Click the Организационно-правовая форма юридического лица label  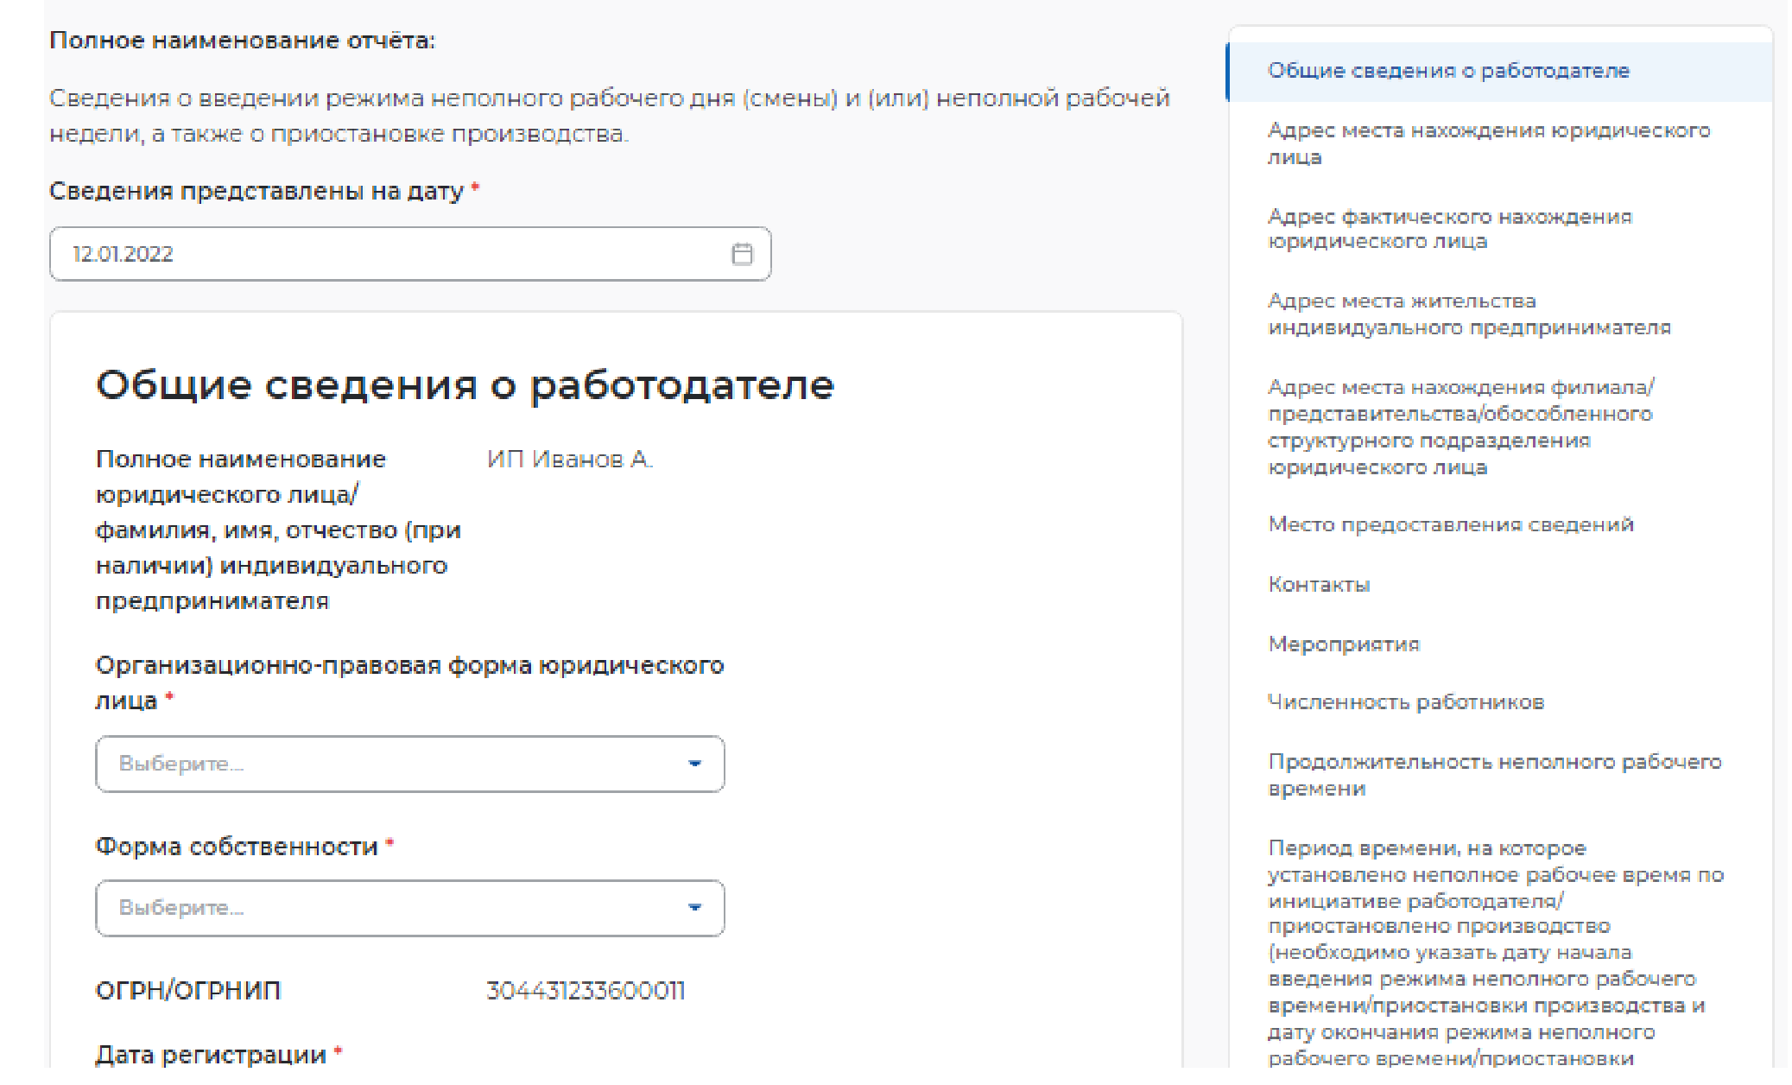[x=409, y=682]
